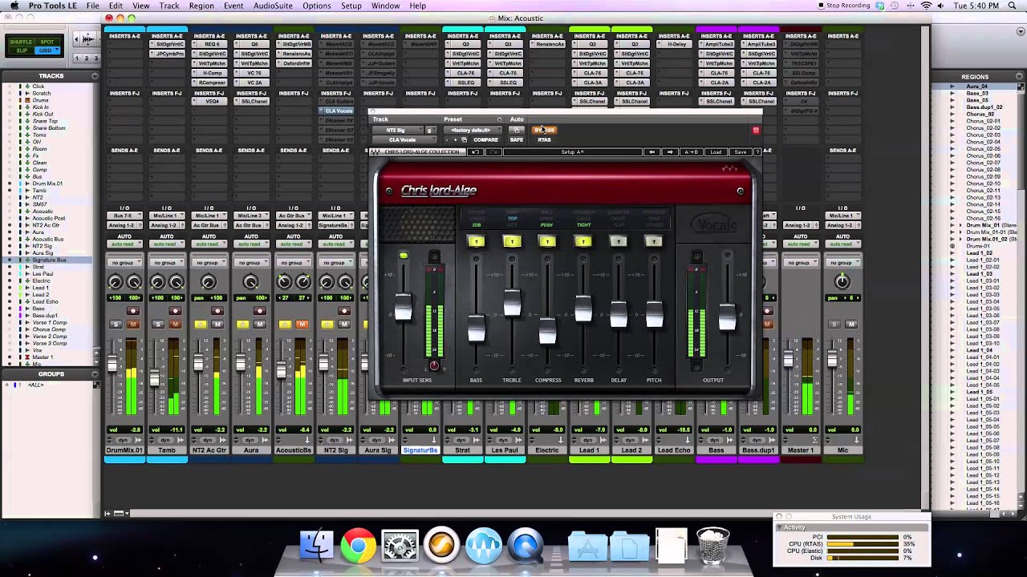The height and width of the screenshot is (577, 1027).
Task: Click the plug-in automation enable icon
Action: point(517,130)
